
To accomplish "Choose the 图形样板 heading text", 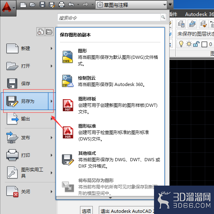I will click(87, 99).
